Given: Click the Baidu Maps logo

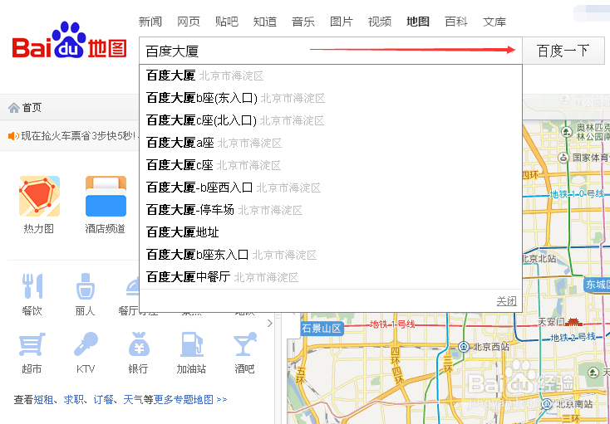Looking at the screenshot, I should tap(69, 41).
